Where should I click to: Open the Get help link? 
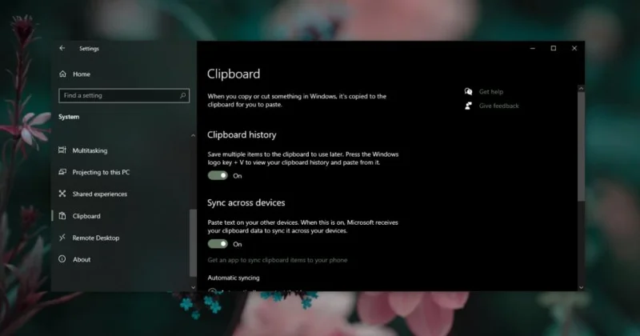[x=491, y=92]
